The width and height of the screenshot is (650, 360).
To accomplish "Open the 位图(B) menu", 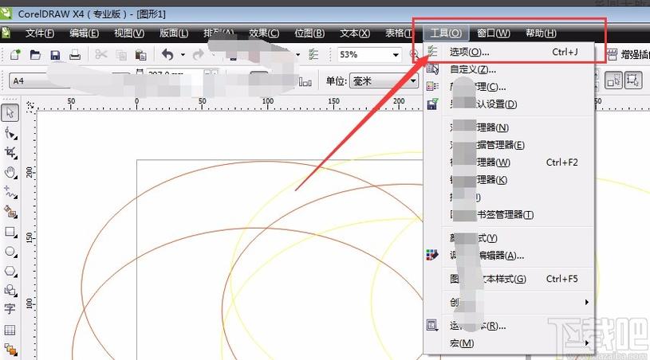I will (x=309, y=33).
